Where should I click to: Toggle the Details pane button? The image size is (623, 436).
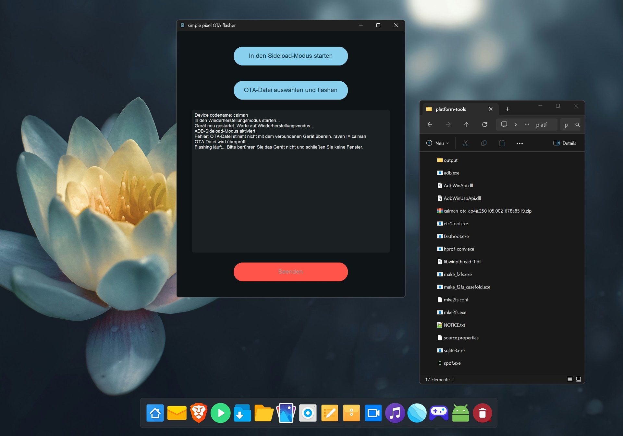565,143
